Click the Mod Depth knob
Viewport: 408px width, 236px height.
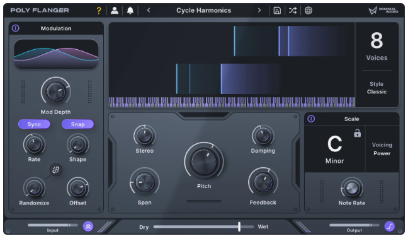pos(55,91)
